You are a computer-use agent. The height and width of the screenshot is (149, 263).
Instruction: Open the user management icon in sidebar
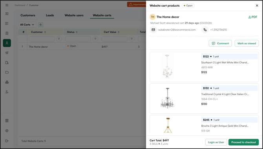click(7, 92)
